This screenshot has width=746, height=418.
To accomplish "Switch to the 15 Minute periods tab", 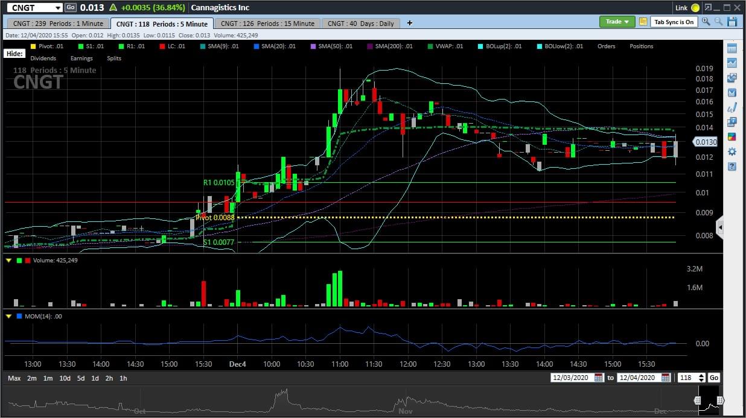I will point(269,23).
